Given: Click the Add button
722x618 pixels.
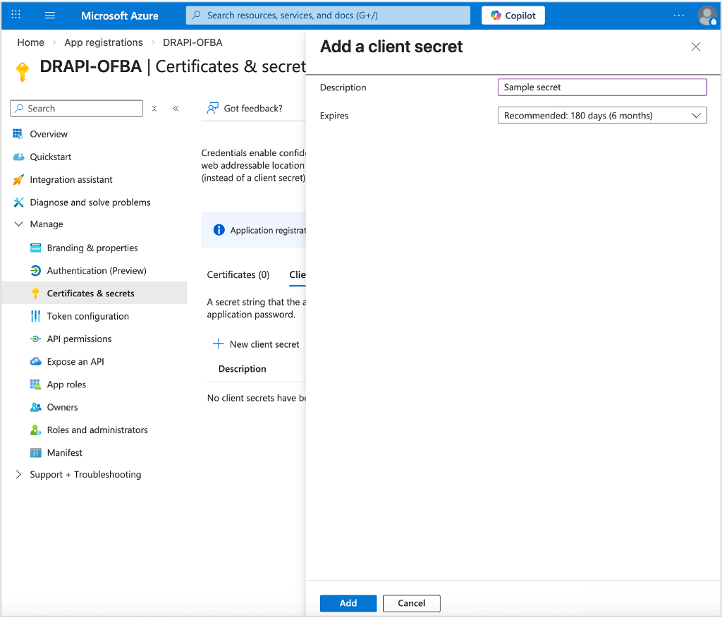Looking at the screenshot, I should (348, 603).
